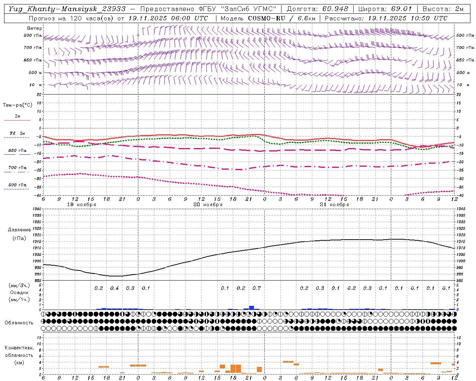Click the Давление panel label

(x=19, y=230)
